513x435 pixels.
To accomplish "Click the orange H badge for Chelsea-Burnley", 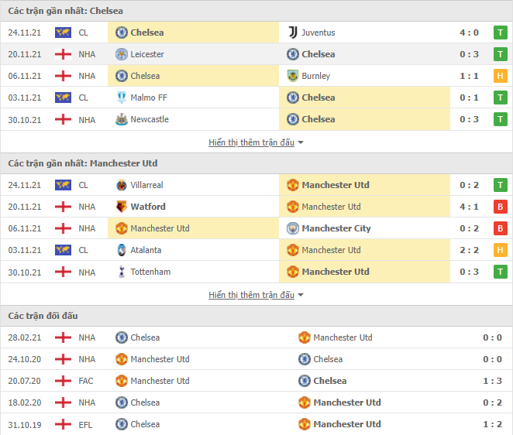I will pos(501,76).
